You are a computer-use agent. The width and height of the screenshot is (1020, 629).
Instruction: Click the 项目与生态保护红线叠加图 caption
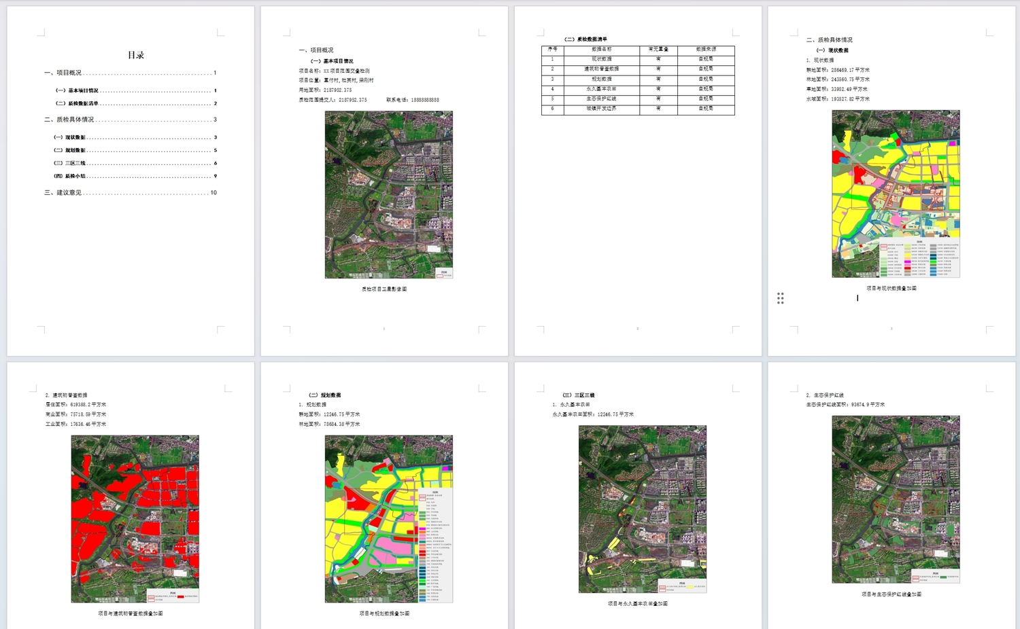(x=891, y=594)
